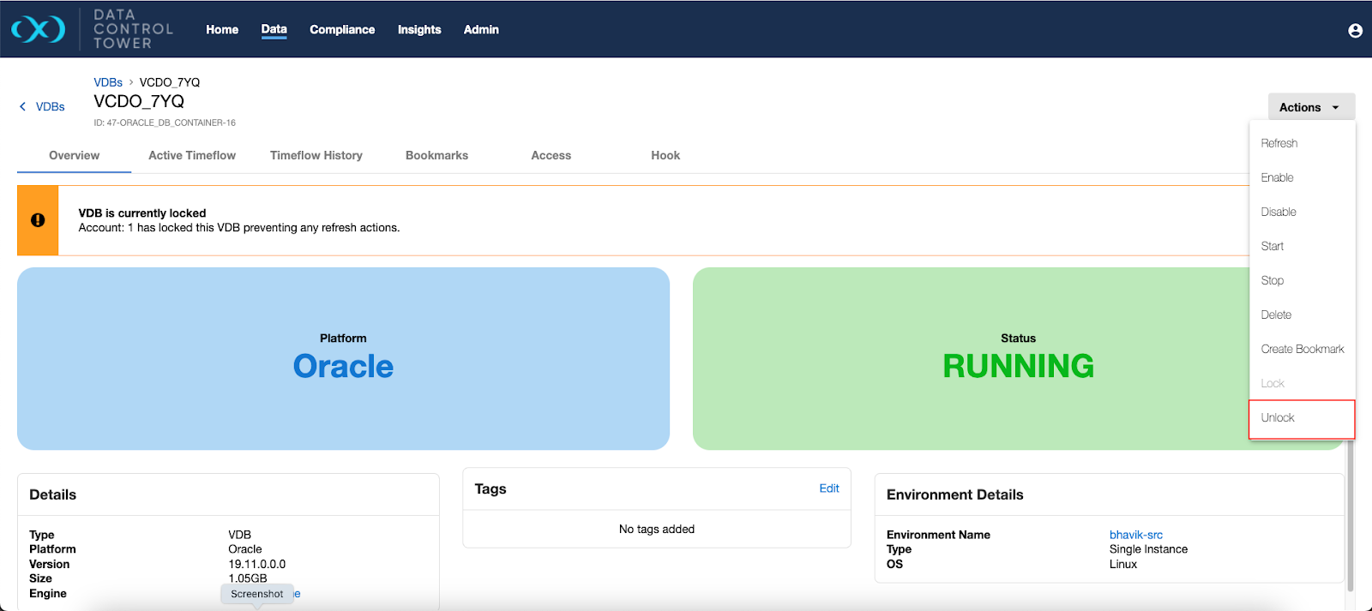Open the Timeflow History tab
This screenshot has width=1372, height=611.
coord(316,155)
